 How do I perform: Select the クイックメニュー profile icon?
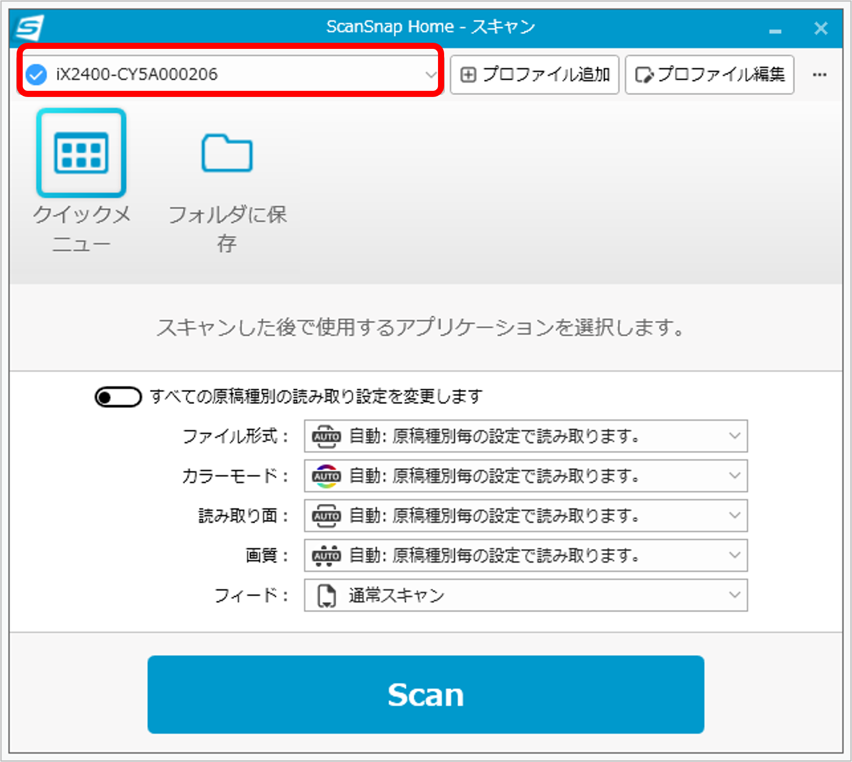click(x=81, y=153)
